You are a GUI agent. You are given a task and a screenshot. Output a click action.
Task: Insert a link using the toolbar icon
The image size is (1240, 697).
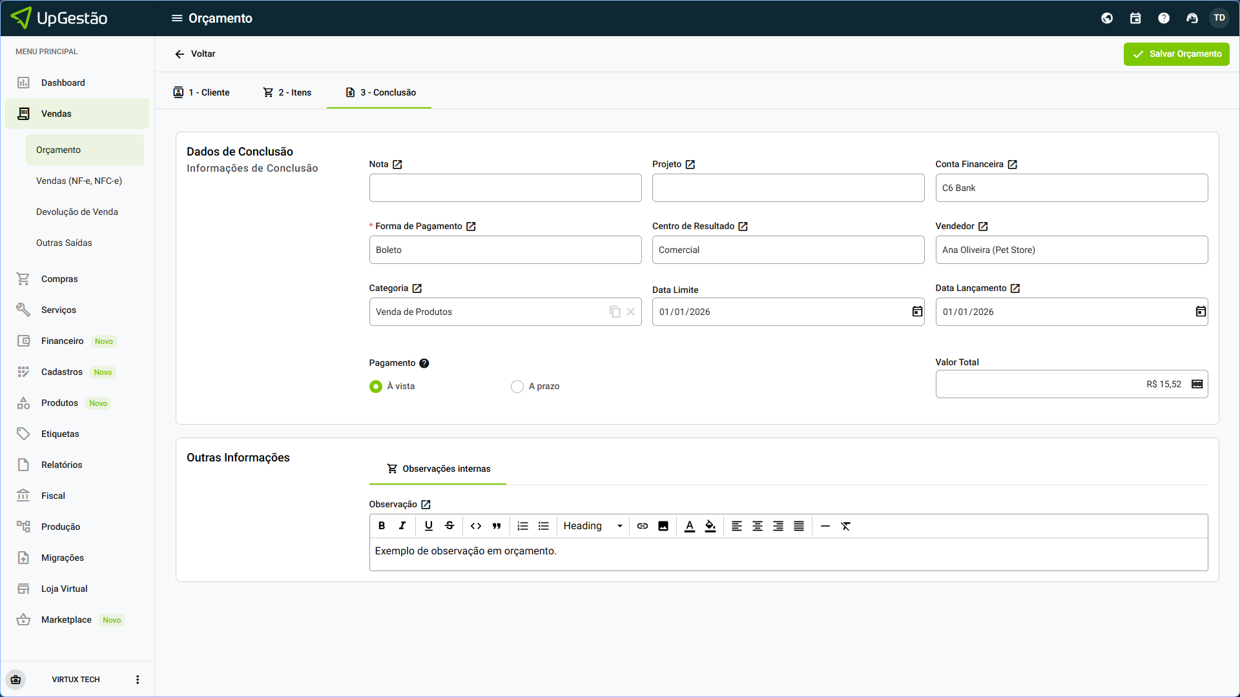point(642,526)
